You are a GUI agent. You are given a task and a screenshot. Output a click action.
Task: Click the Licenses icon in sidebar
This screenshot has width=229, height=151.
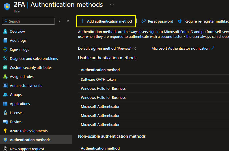(5, 113)
